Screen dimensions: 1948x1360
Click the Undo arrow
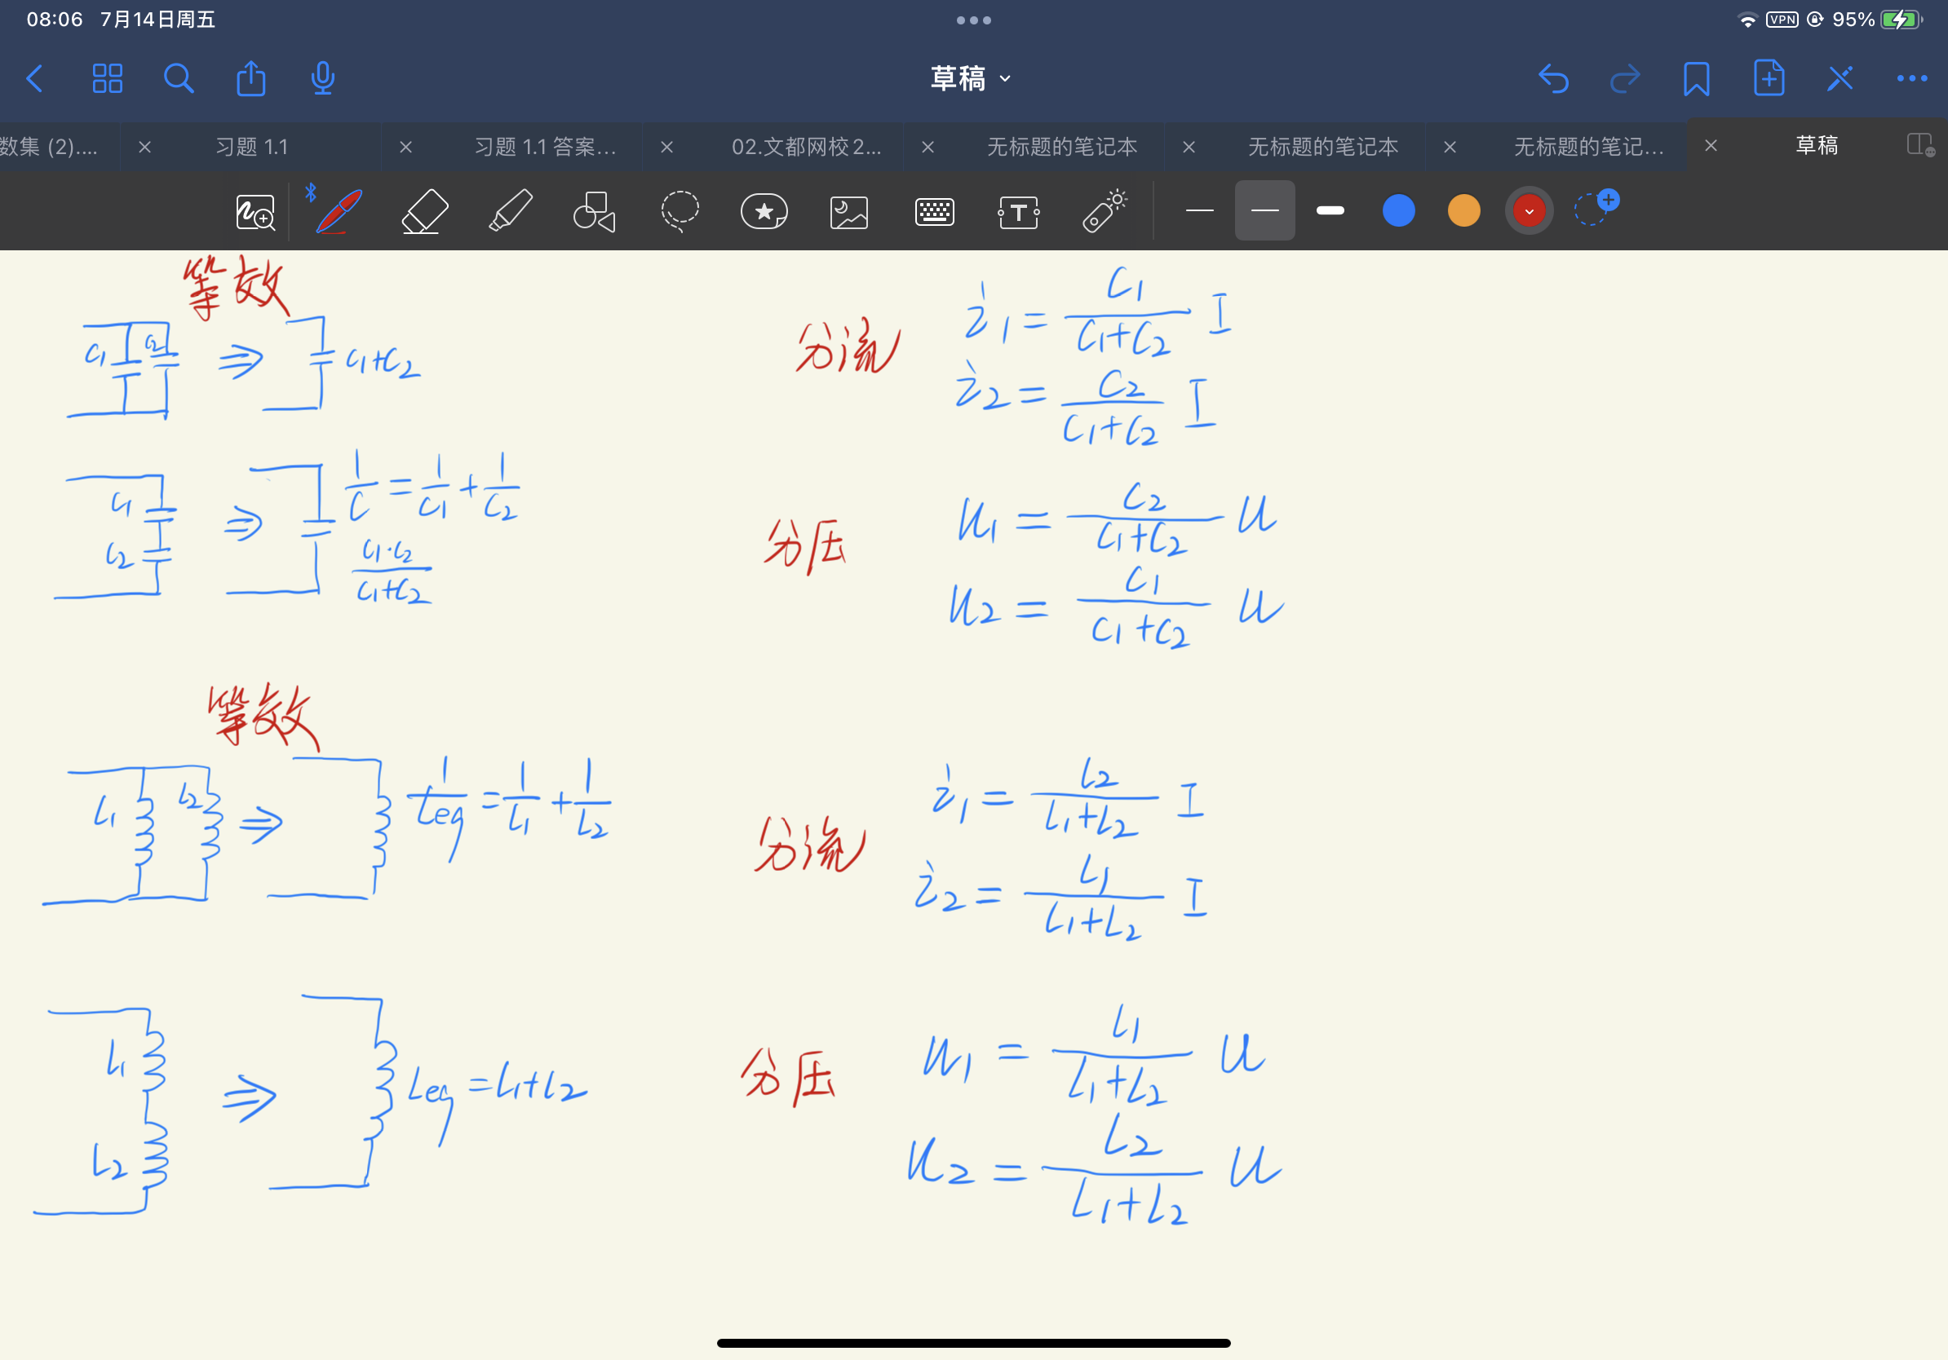[x=1552, y=79]
